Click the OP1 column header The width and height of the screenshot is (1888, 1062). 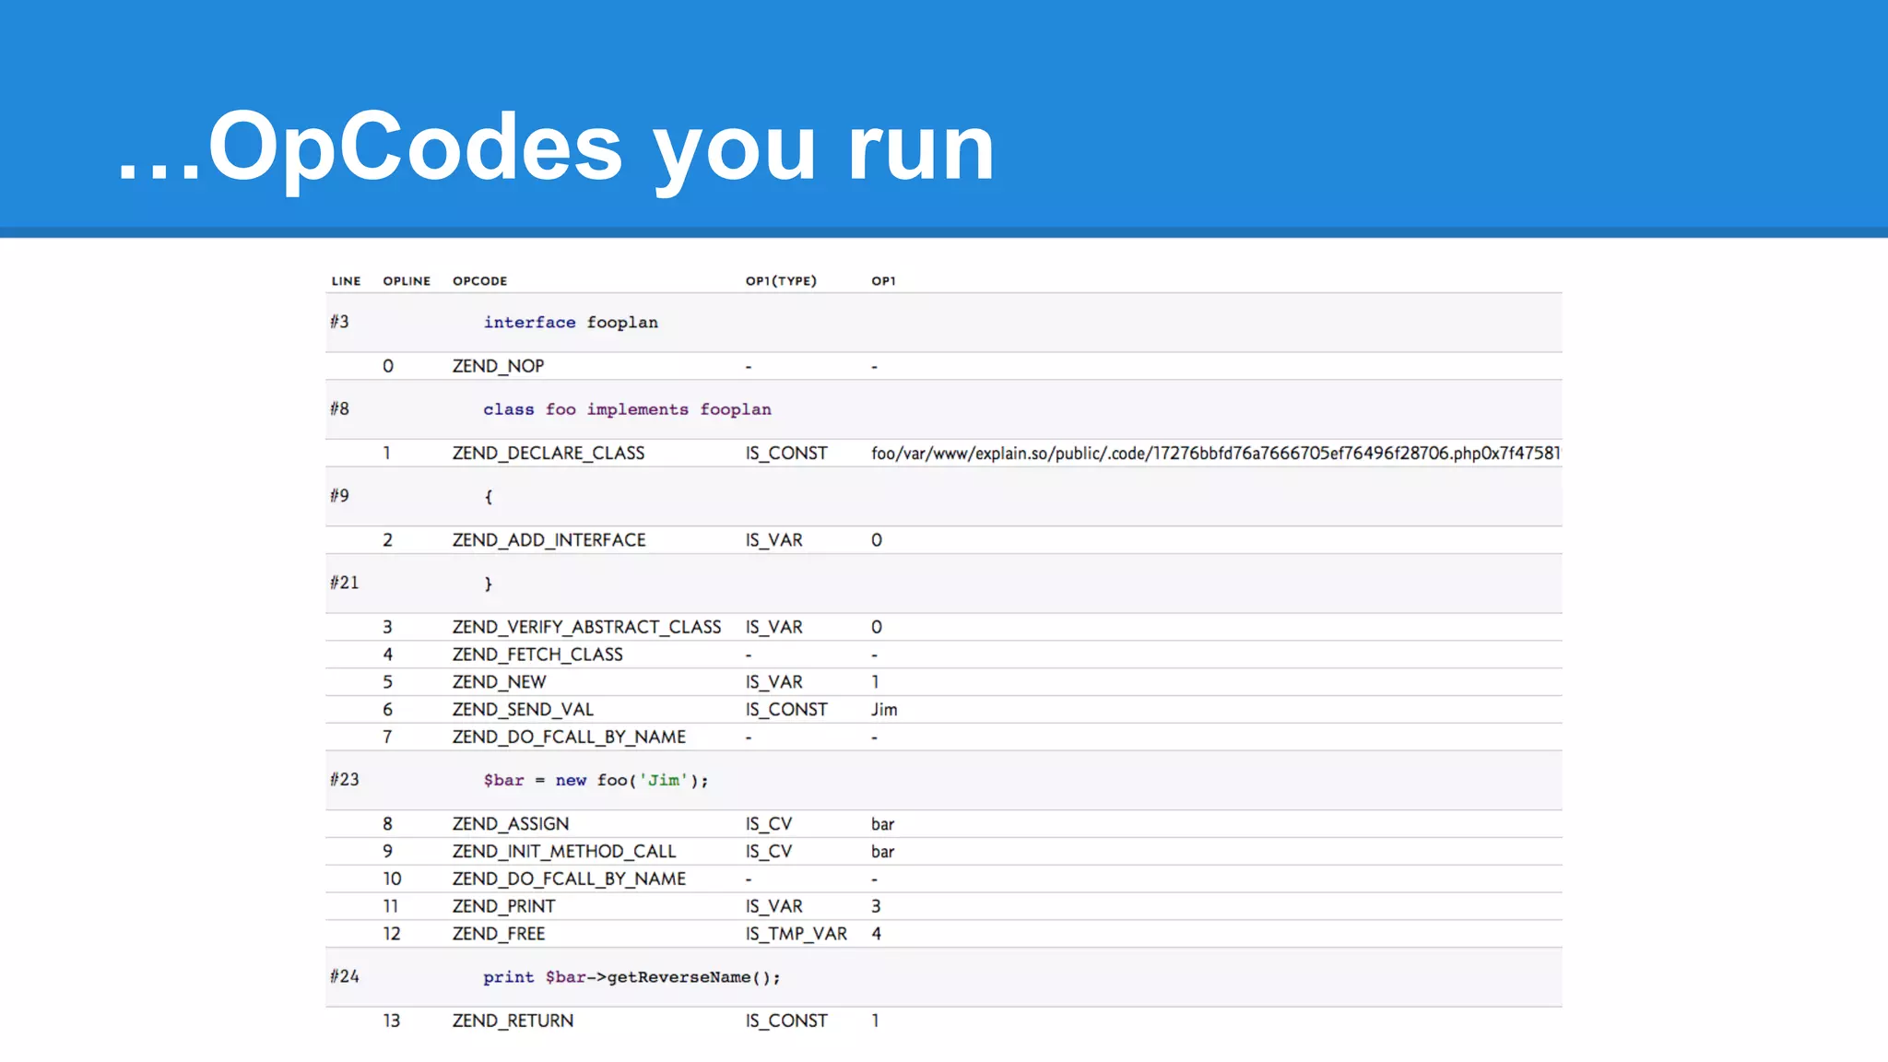point(883,281)
